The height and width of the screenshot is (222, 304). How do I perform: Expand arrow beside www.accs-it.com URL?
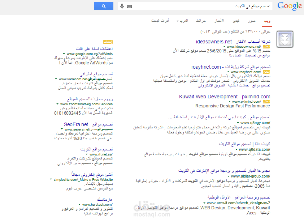point(204,203)
